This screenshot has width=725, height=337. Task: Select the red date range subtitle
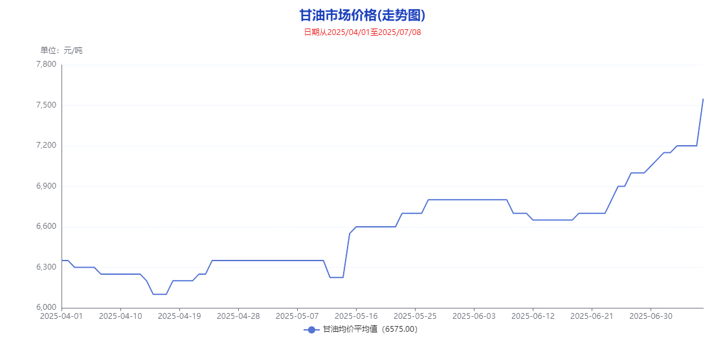pyautogui.click(x=362, y=32)
